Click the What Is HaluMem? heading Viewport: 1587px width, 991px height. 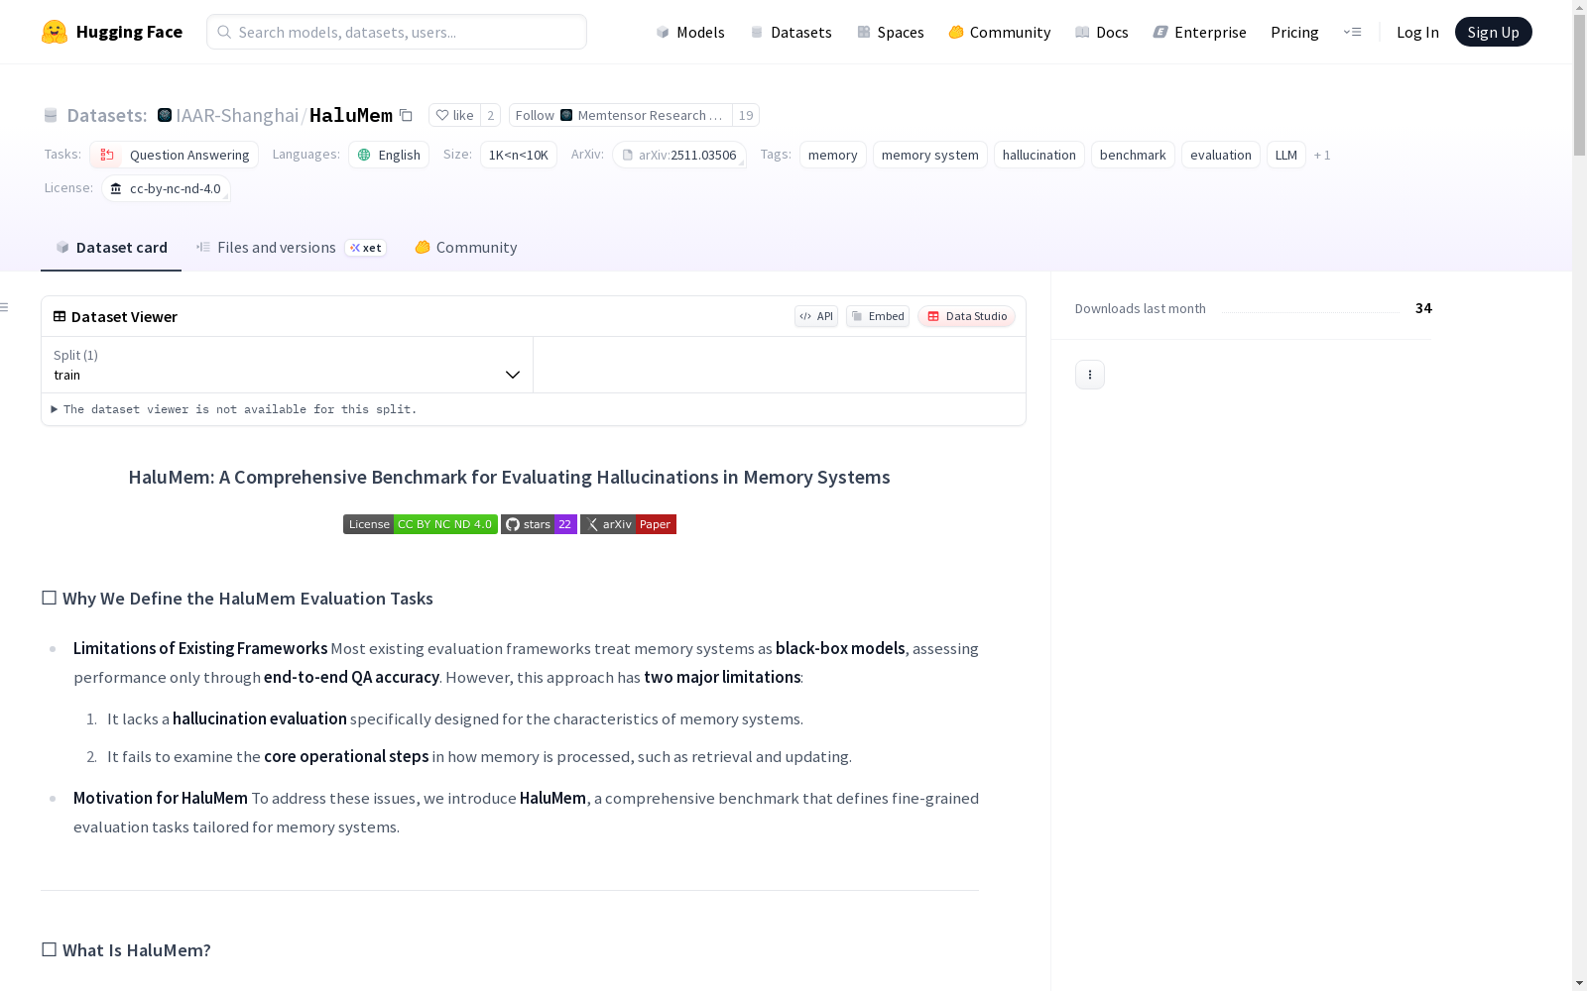click(x=127, y=950)
